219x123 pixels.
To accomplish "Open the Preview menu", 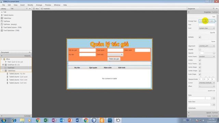I will (x=48, y=5).
